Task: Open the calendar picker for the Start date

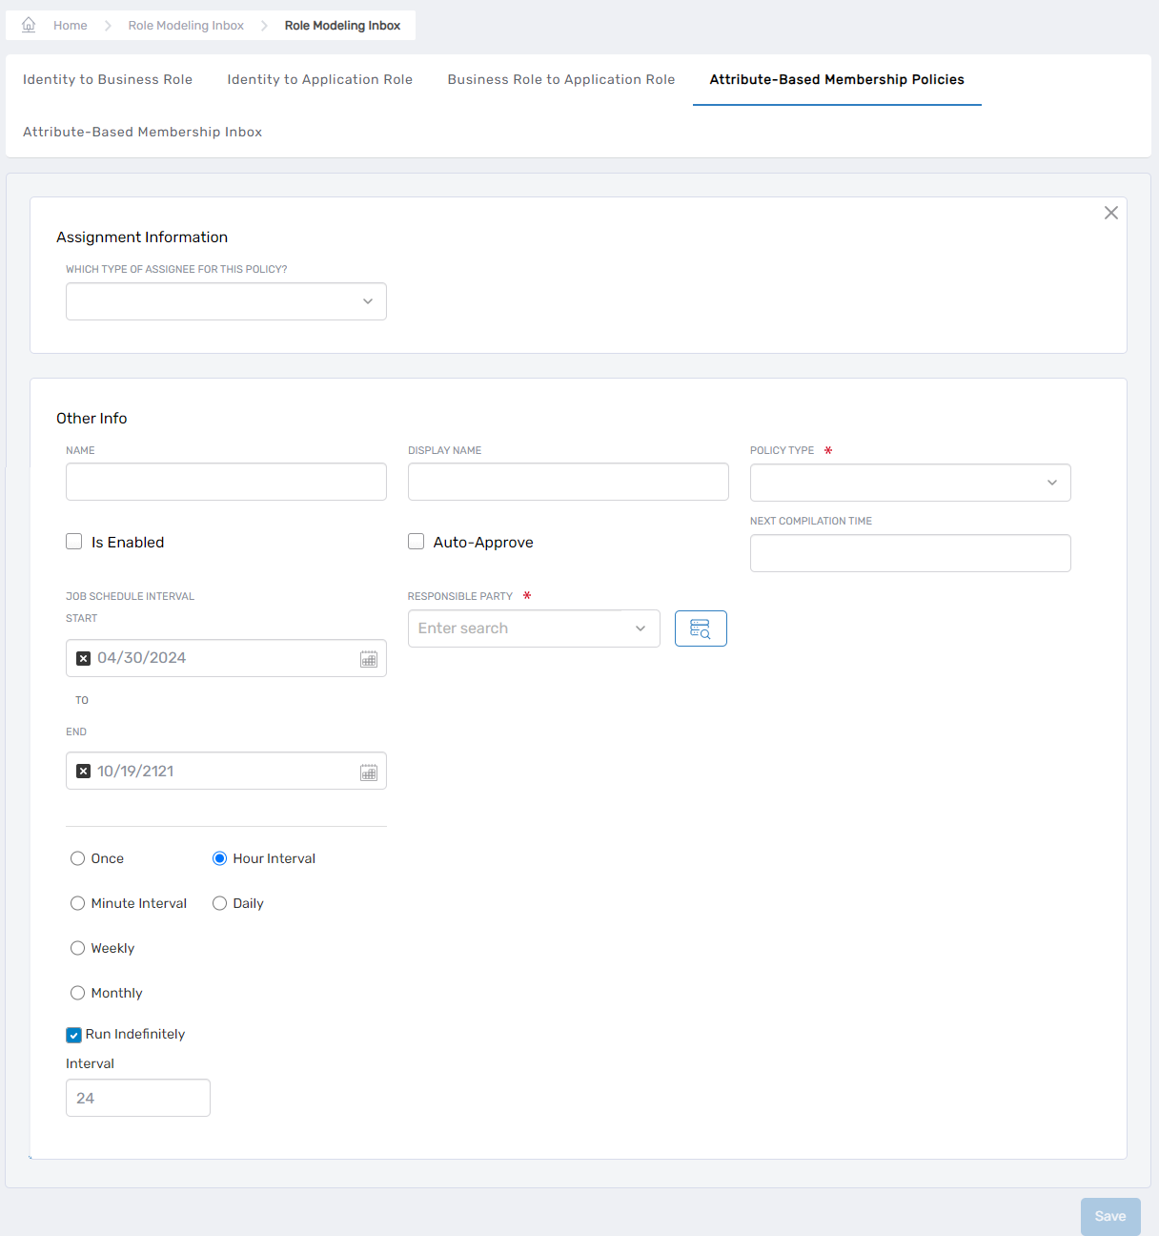Action: (x=369, y=658)
